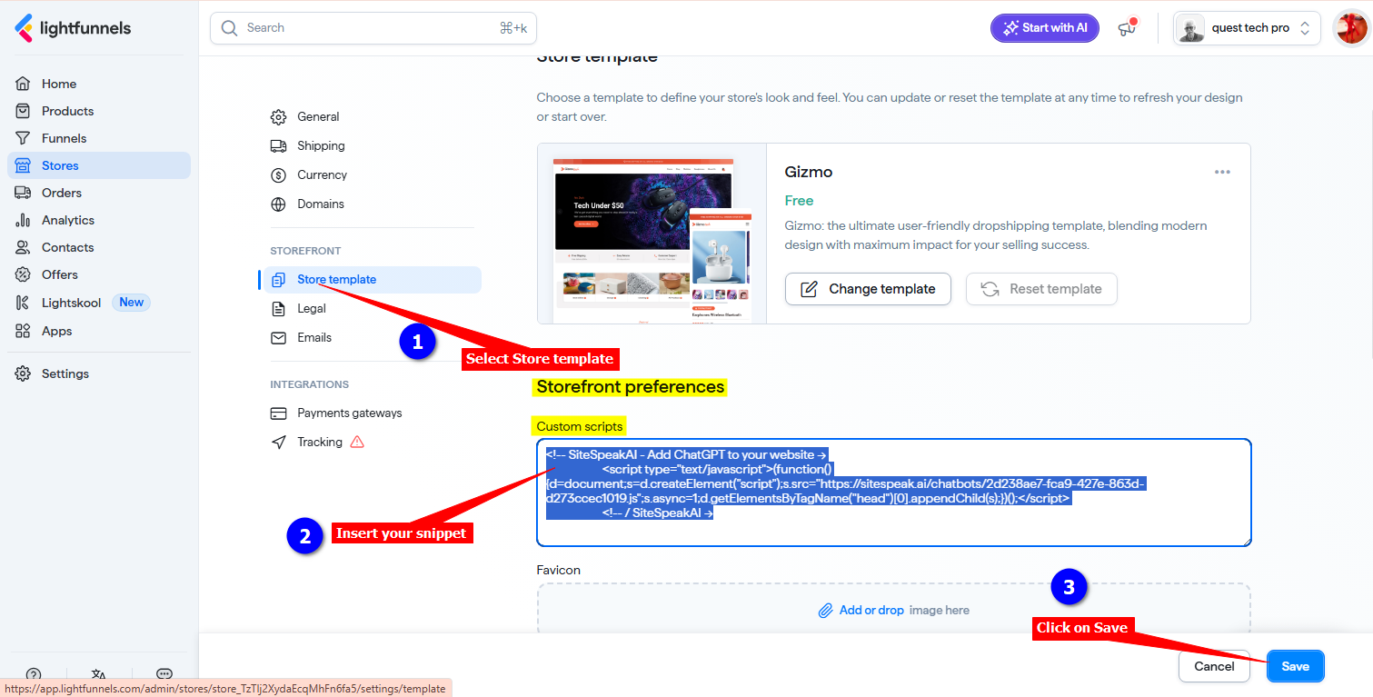Click the STOREFRONT section heading
The height and width of the screenshot is (697, 1373).
(305, 251)
